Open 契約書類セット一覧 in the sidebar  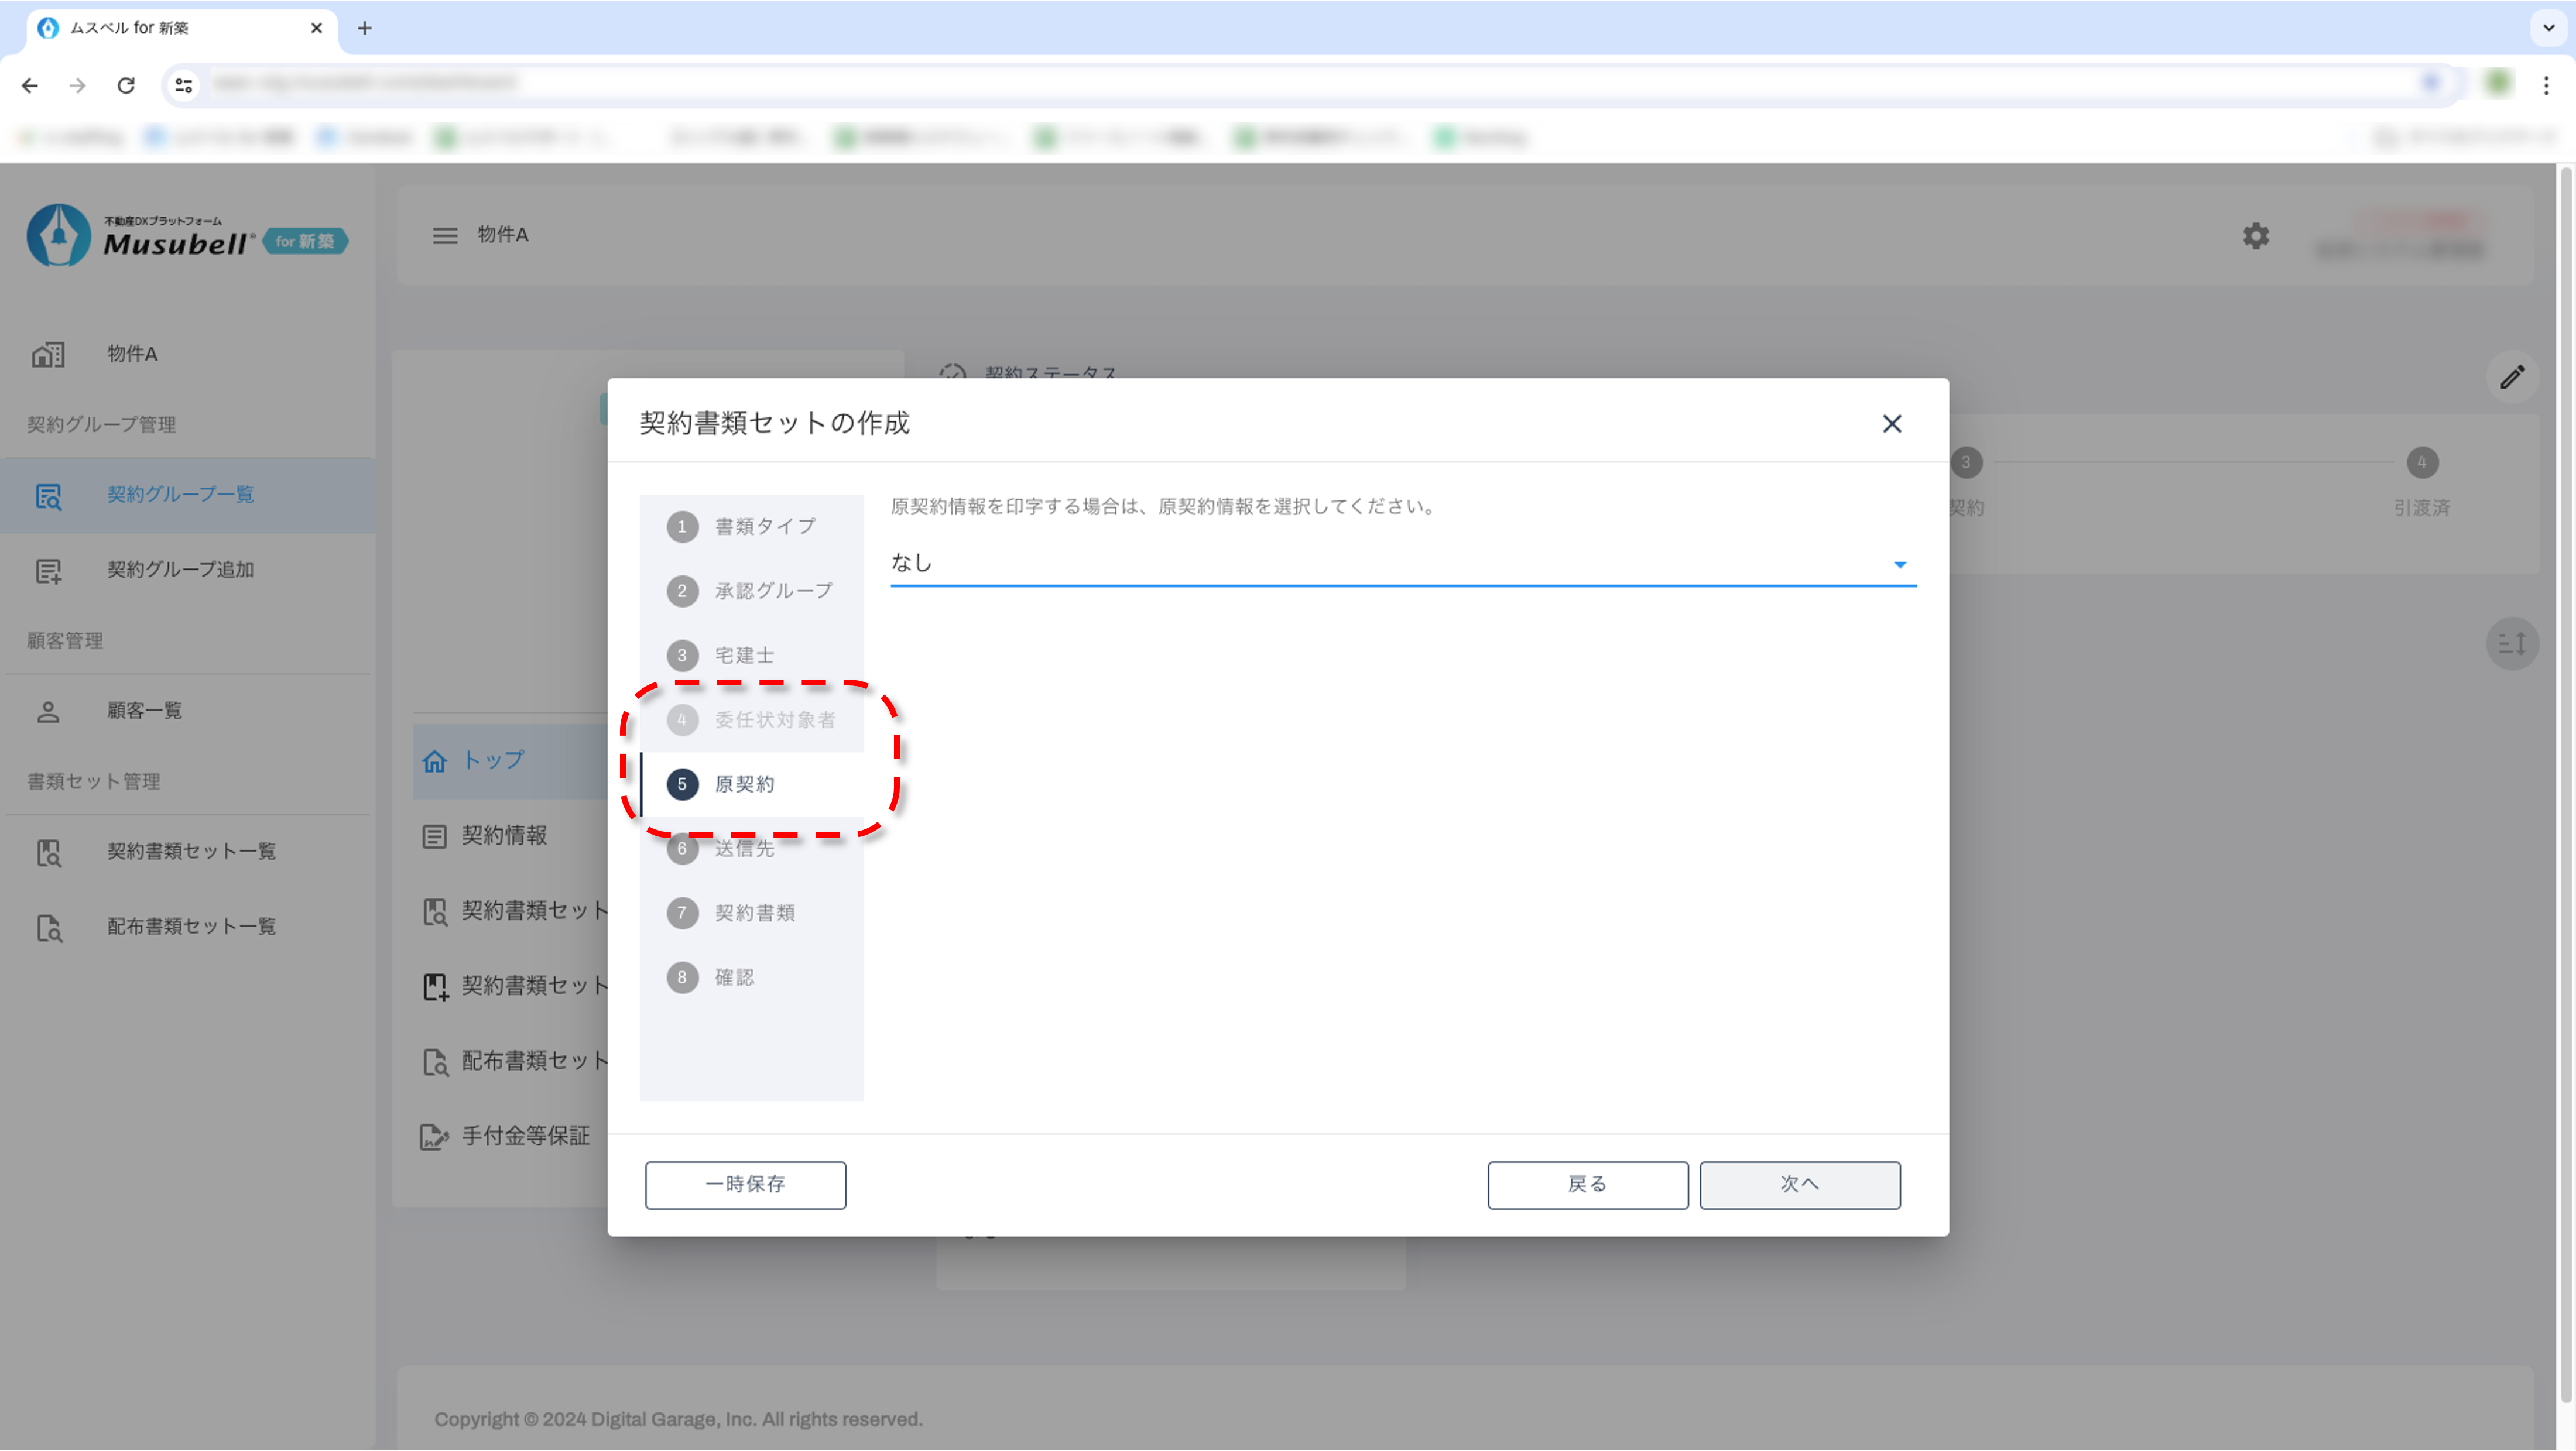[191, 851]
